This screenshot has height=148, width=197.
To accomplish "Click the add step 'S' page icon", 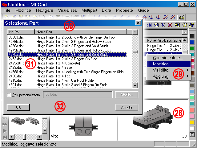I will click(156, 25).
